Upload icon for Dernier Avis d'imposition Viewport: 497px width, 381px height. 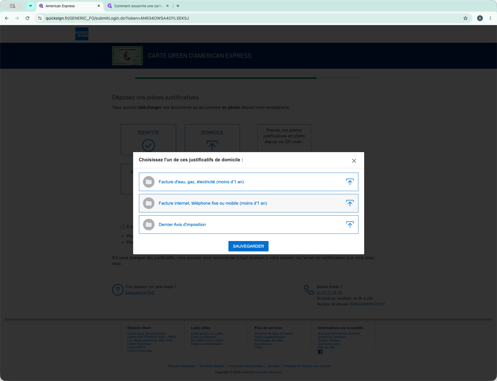tap(350, 225)
